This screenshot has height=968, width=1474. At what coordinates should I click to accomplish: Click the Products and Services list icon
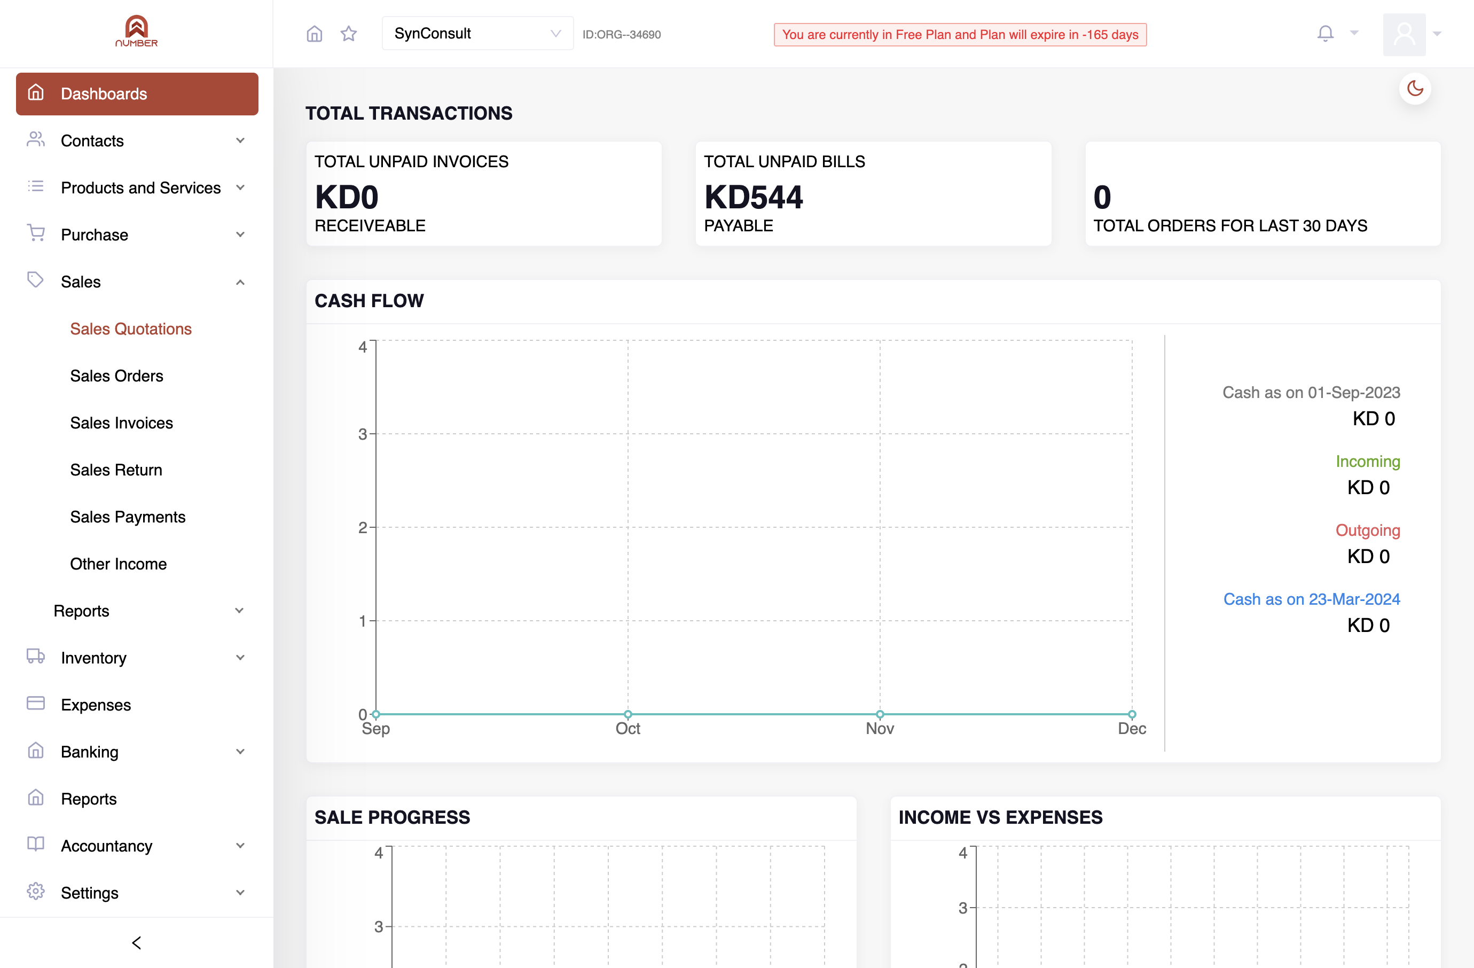coord(36,186)
